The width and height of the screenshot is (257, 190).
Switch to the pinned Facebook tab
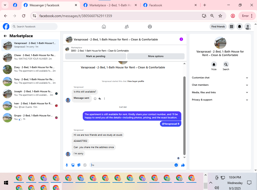tap(15, 5)
